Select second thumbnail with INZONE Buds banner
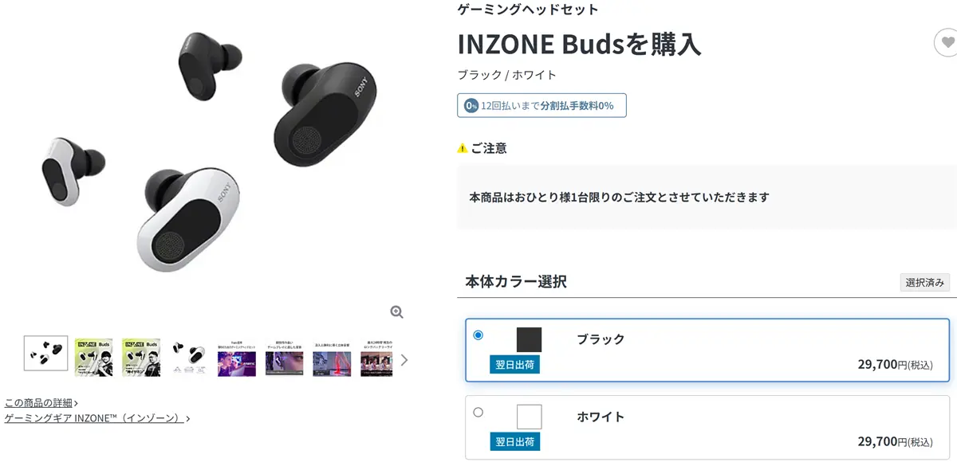Screen dimensions: 957x466 pos(93,357)
